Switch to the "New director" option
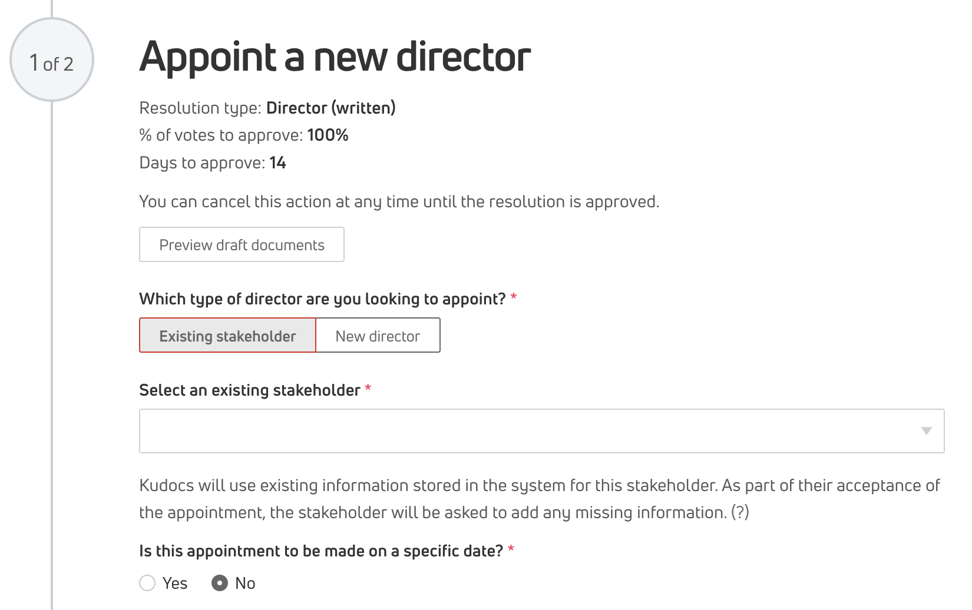Viewport: 972px width, 610px height. [x=378, y=336]
